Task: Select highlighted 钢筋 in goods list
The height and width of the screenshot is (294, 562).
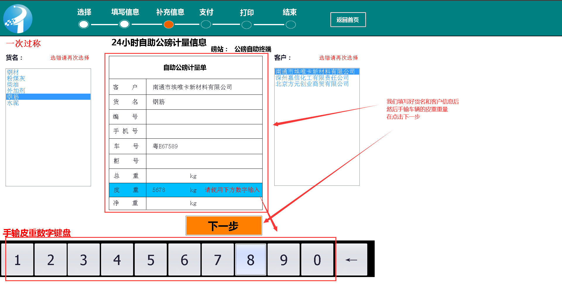Action: 48,97
